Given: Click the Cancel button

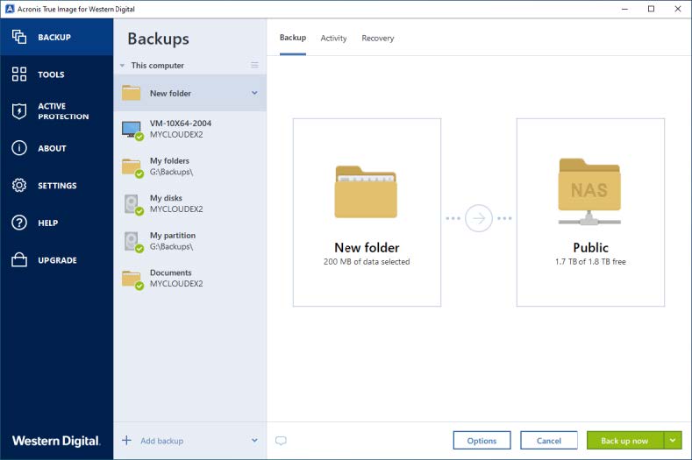Looking at the screenshot, I should click(549, 440).
